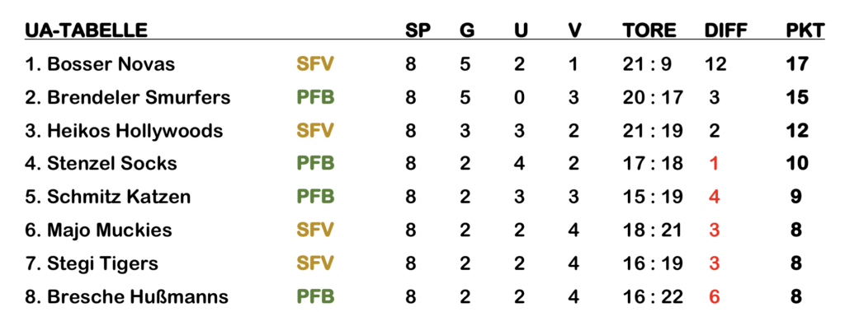Select the 17 points value

(797, 64)
